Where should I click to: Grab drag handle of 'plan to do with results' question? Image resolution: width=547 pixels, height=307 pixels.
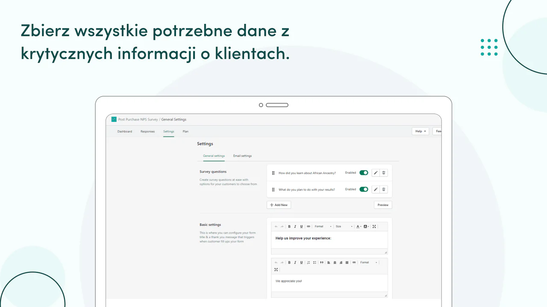pos(273,189)
